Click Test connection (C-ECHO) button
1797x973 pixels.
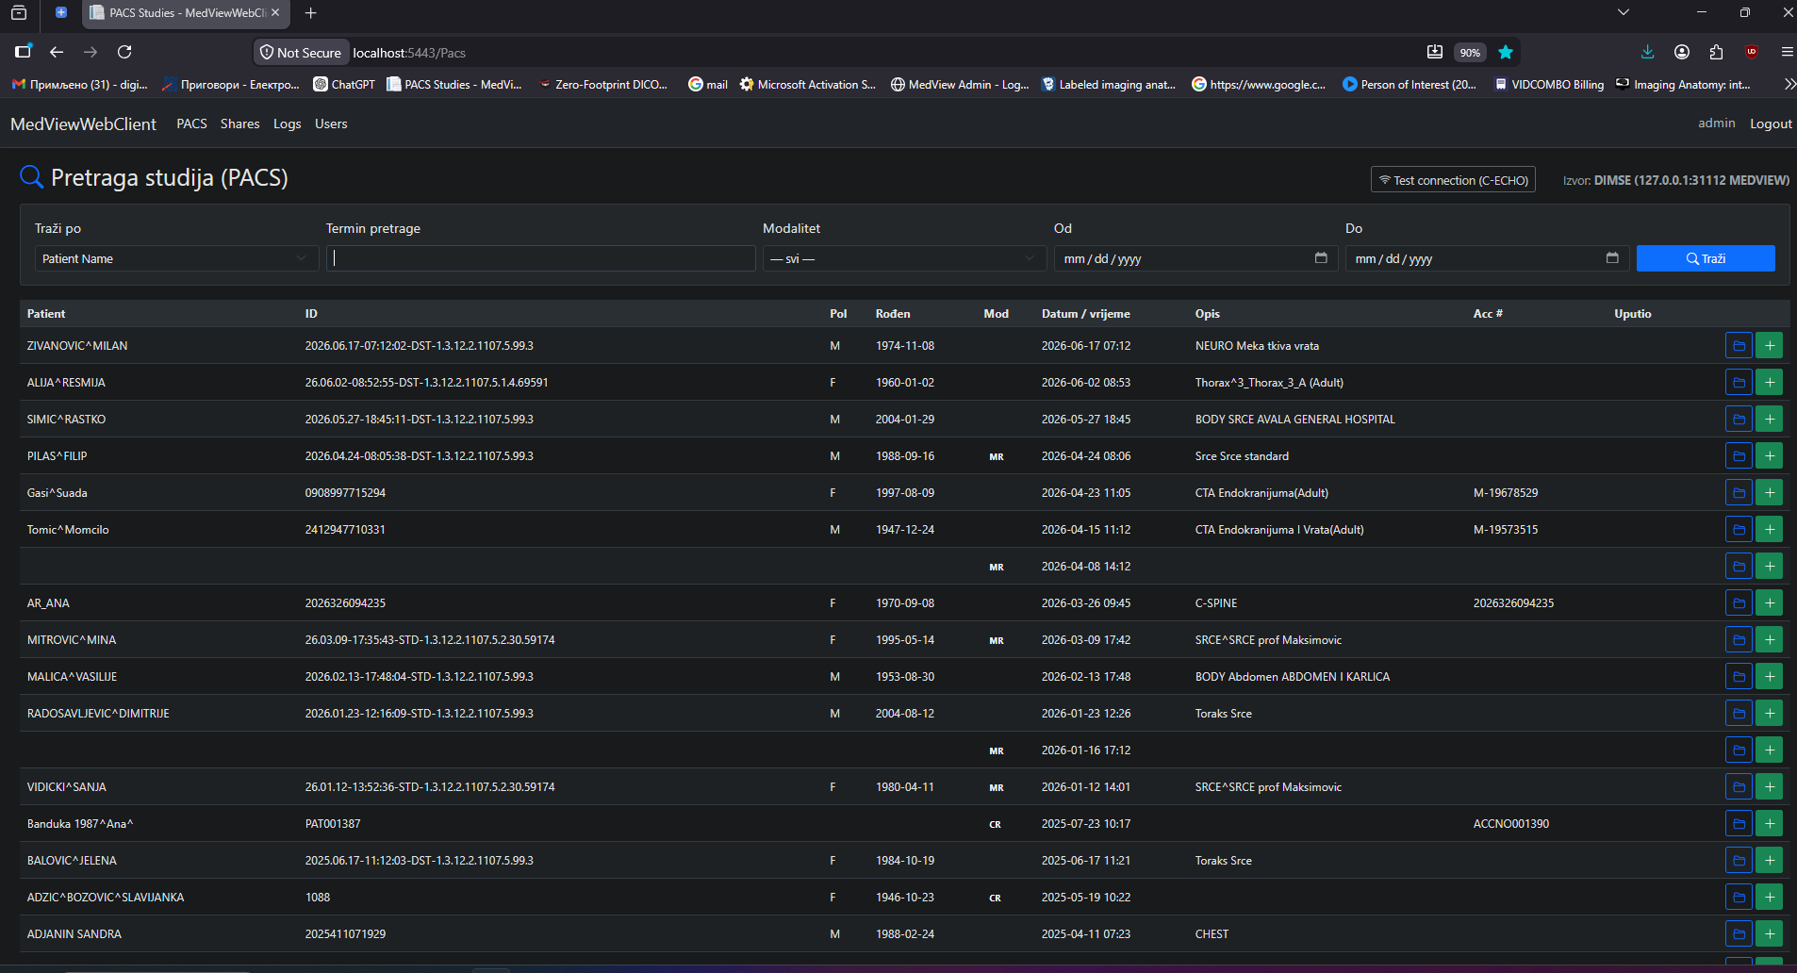(x=1453, y=180)
